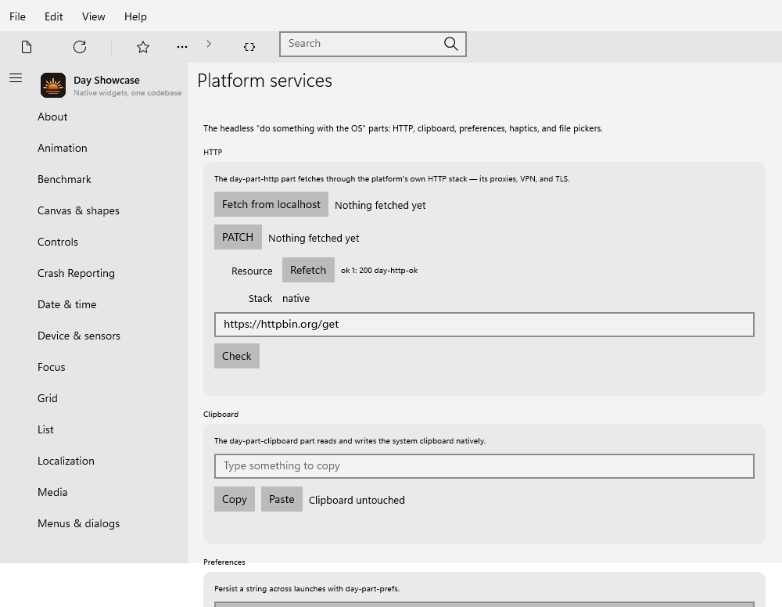Select Focus in the sidebar

coord(52,367)
